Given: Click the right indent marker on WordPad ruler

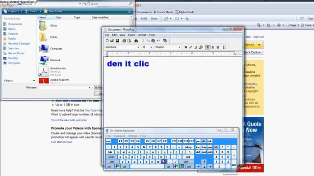Looking at the screenshot, I should pyautogui.click(x=235, y=54).
